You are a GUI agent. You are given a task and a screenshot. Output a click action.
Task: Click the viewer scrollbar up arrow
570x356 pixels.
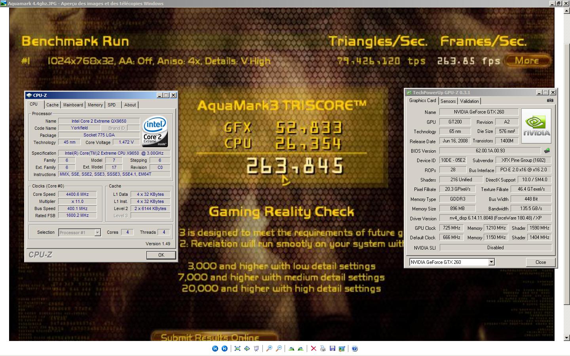pyautogui.click(x=566, y=11)
